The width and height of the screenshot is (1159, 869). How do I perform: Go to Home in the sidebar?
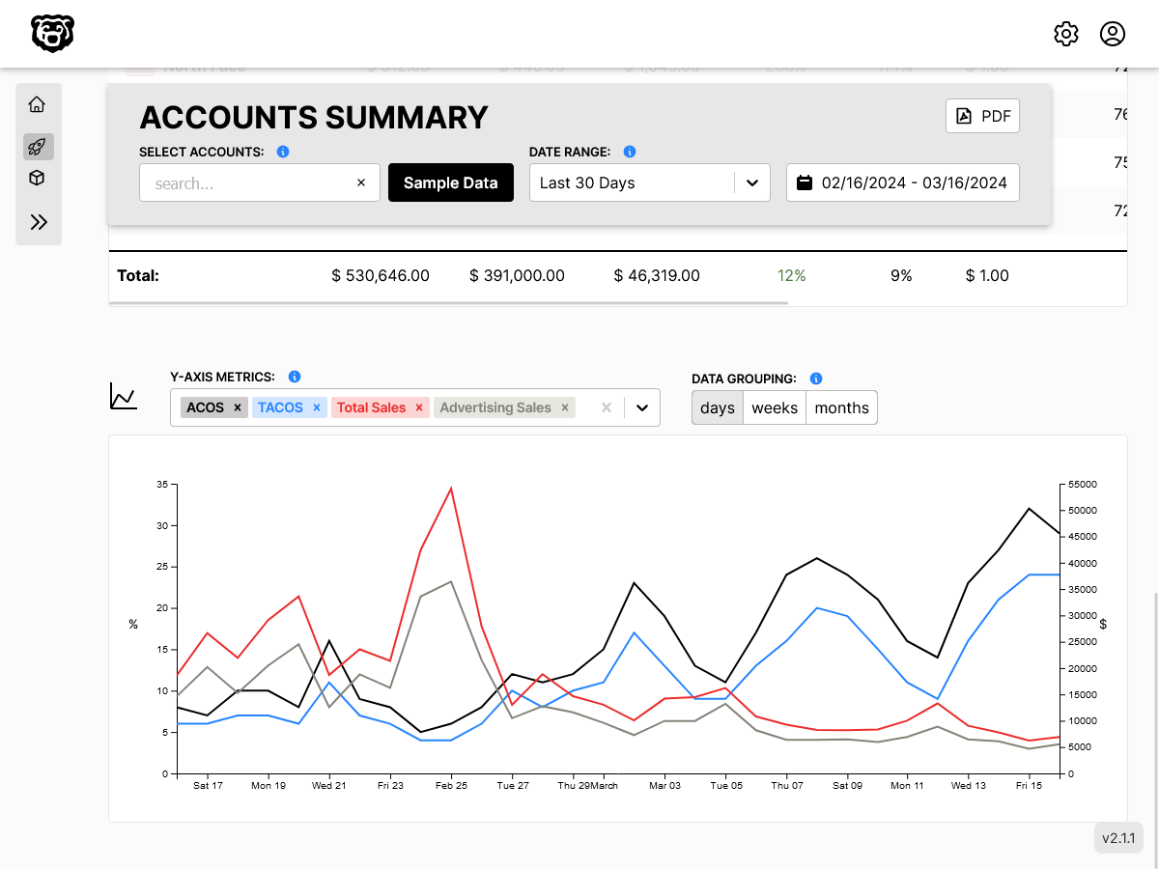[x=38, y=104]
